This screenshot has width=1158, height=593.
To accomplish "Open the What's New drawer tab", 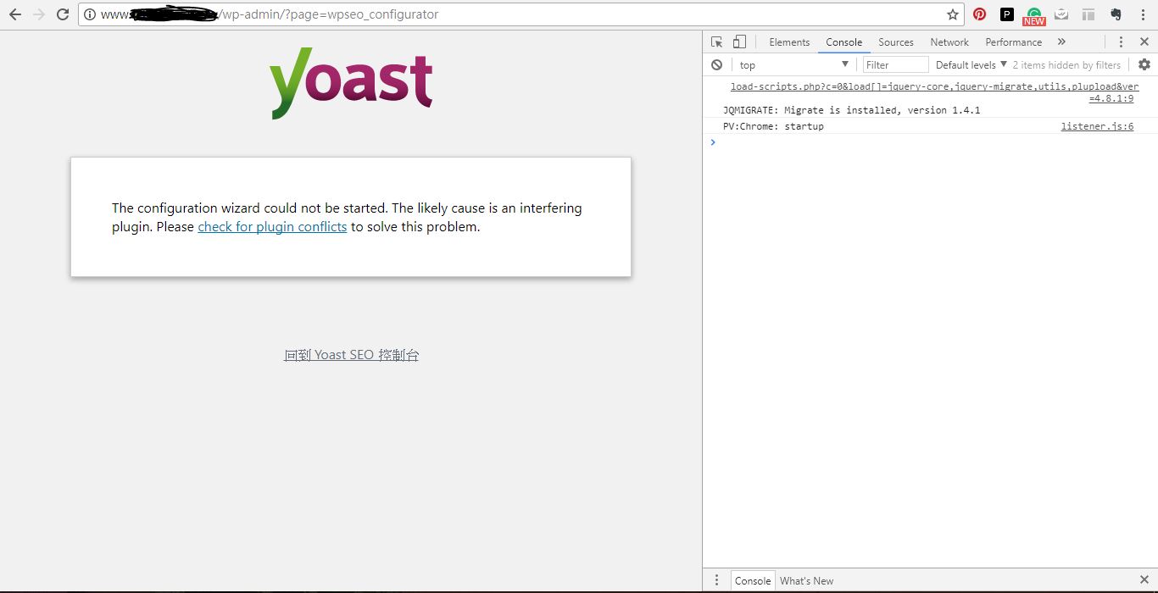I will pos(806,580).
